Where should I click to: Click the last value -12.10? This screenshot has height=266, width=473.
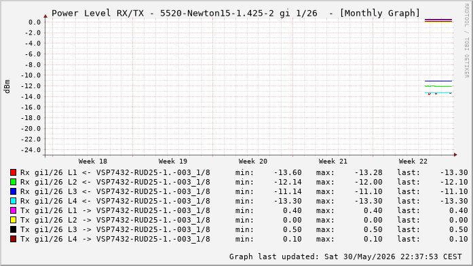[x=454, y=182]
